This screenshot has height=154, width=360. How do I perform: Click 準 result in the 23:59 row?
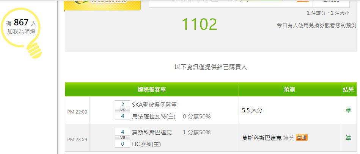click(x=348, y=138)
